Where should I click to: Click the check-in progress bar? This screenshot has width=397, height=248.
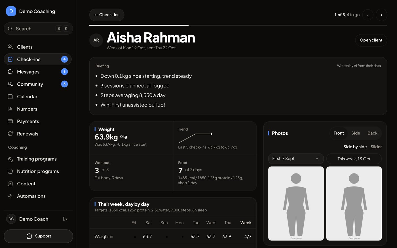[238, 25]
